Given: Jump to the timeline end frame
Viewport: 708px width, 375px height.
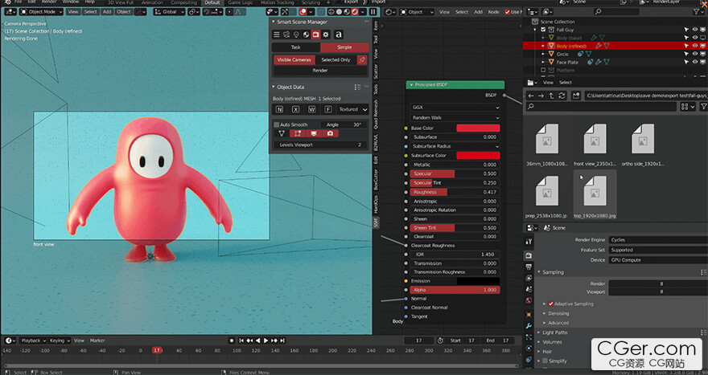Looking at the screenshot, I should (282, 340).
